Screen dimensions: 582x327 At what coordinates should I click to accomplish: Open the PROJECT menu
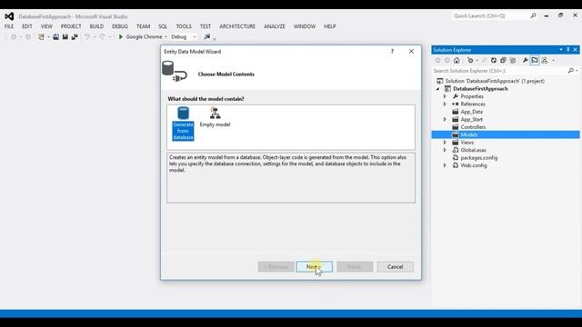click(71, 26)
